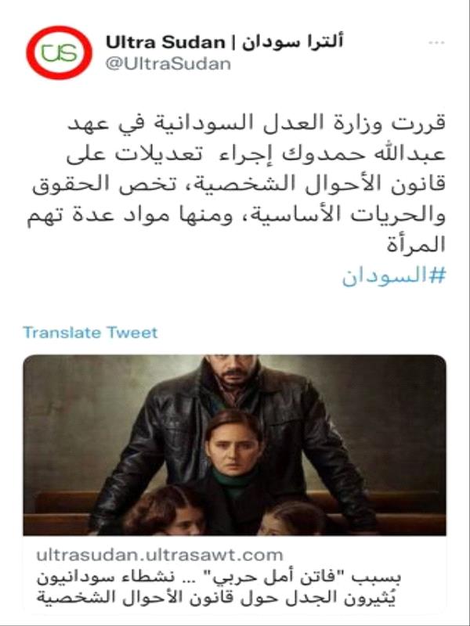The height and width of the screenshot is (626, 470).
Task: Click the tweet line starting والحريات الأساسية
Action: click(x=236, y=215)
